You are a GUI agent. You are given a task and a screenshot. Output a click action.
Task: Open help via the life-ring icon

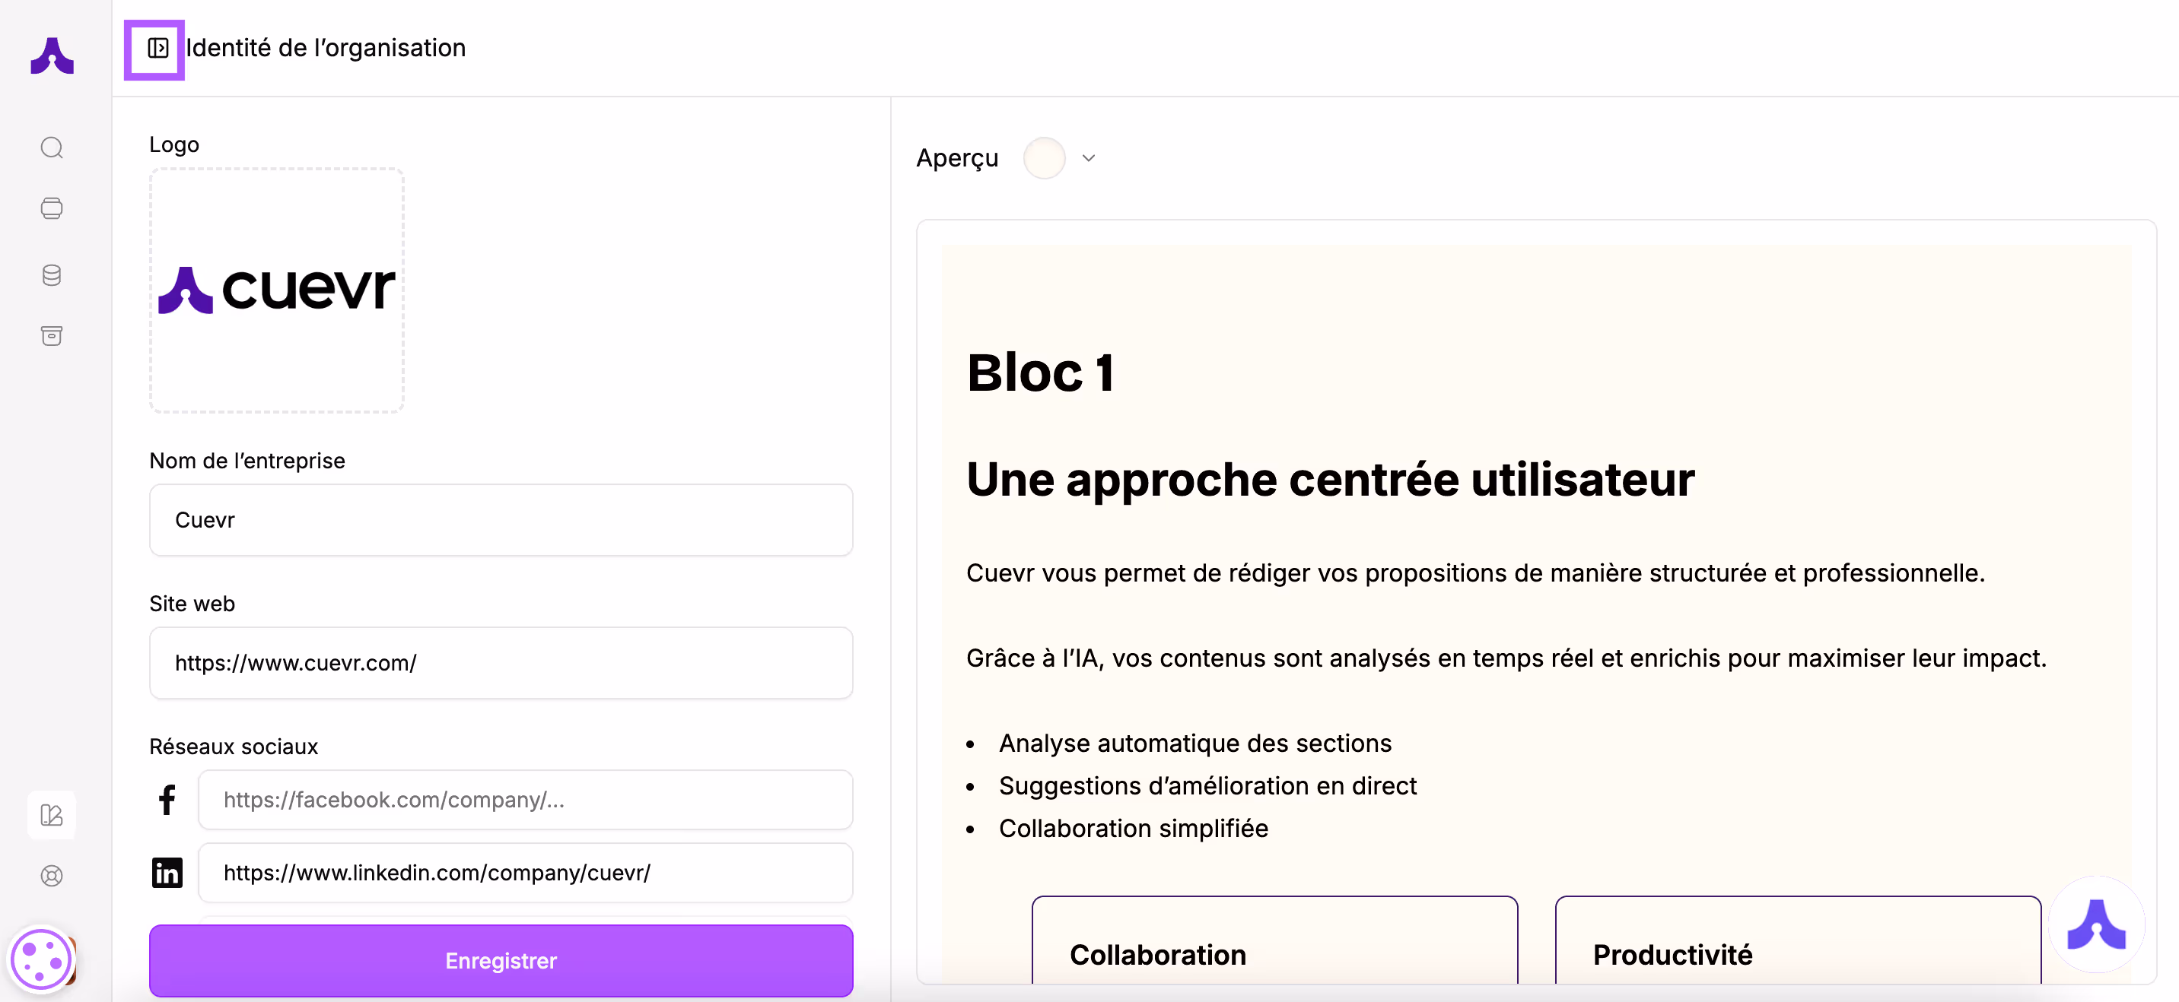[x=52, y=875]
